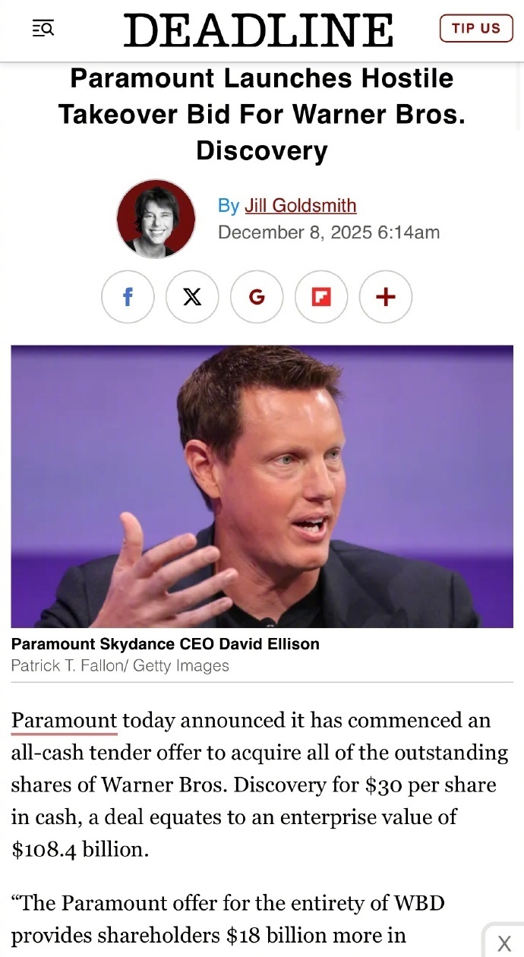Click the December 8, 2025 publish date
The height and width of the screenshot is (957, 524).
click(x=328, y=232)
